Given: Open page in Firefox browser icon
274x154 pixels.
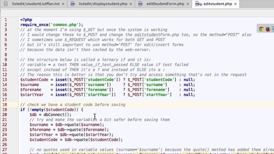Looking at the screenshot, I should pyautogui.click(x=268, y=29).
